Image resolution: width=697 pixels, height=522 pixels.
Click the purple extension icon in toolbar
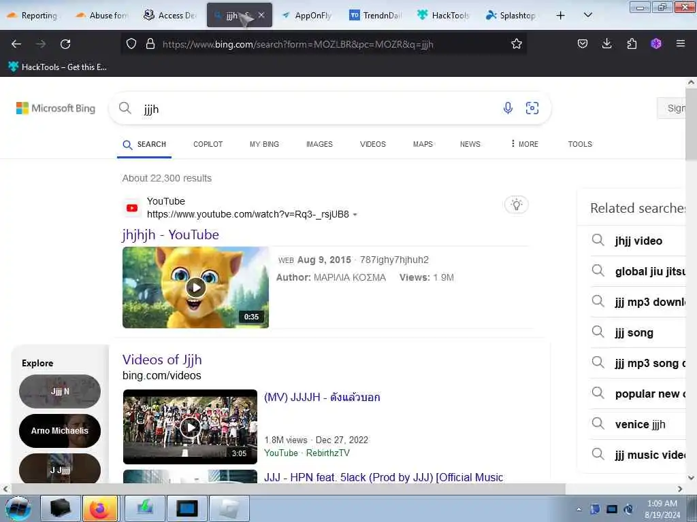pyautogui.click(x=656, y=43)
